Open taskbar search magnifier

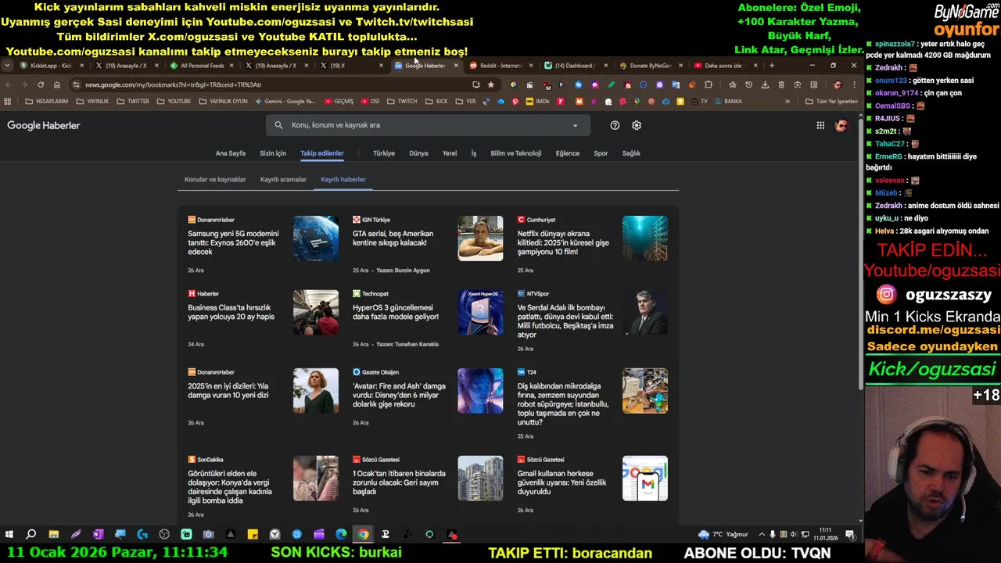coord(31,534)
